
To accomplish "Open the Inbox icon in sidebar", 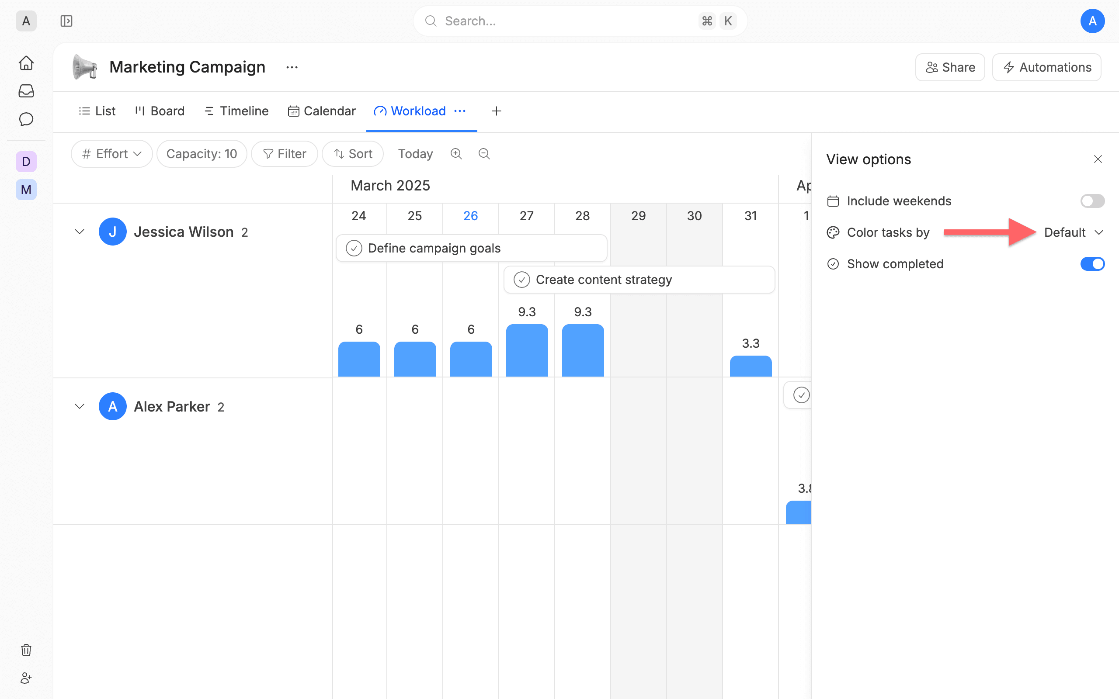I will coord(26,91).
